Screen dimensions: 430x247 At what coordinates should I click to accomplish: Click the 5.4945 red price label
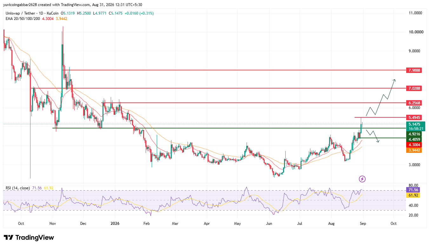[x=414, y=117]
